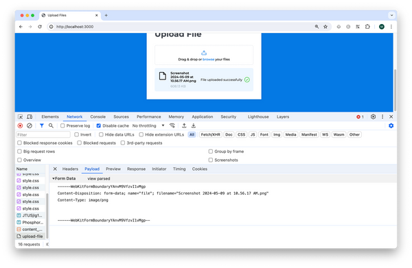Tick the Hide data URLs checkbox
Screen dimensions: 412x268
[x=101, y=134]
